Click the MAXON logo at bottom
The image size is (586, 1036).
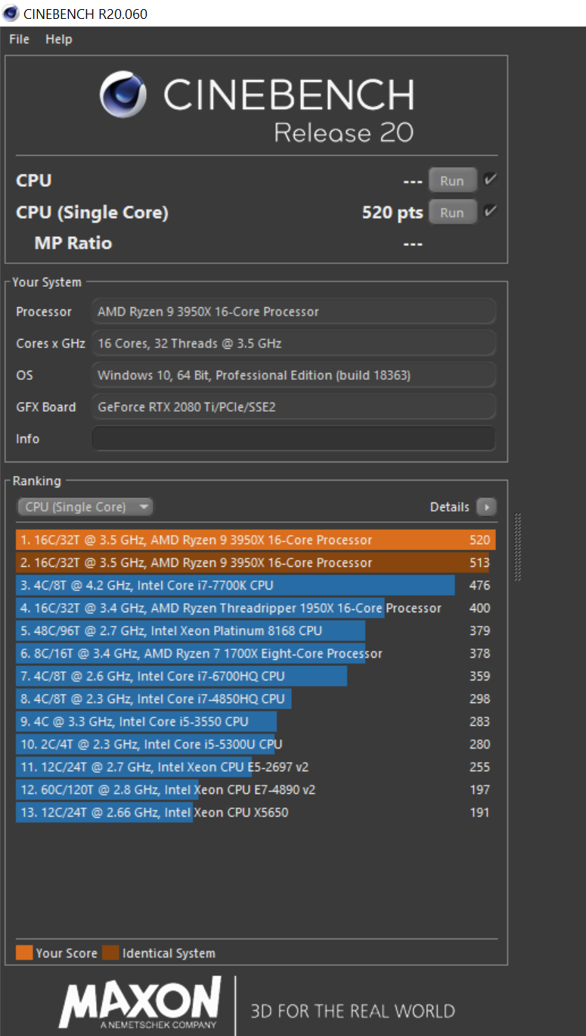click(141, 1002)
